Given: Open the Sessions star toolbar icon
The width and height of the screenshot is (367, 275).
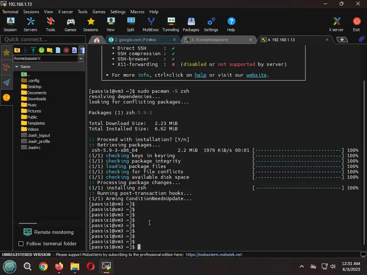Looking at the screenshot, I should click(91, 24).
